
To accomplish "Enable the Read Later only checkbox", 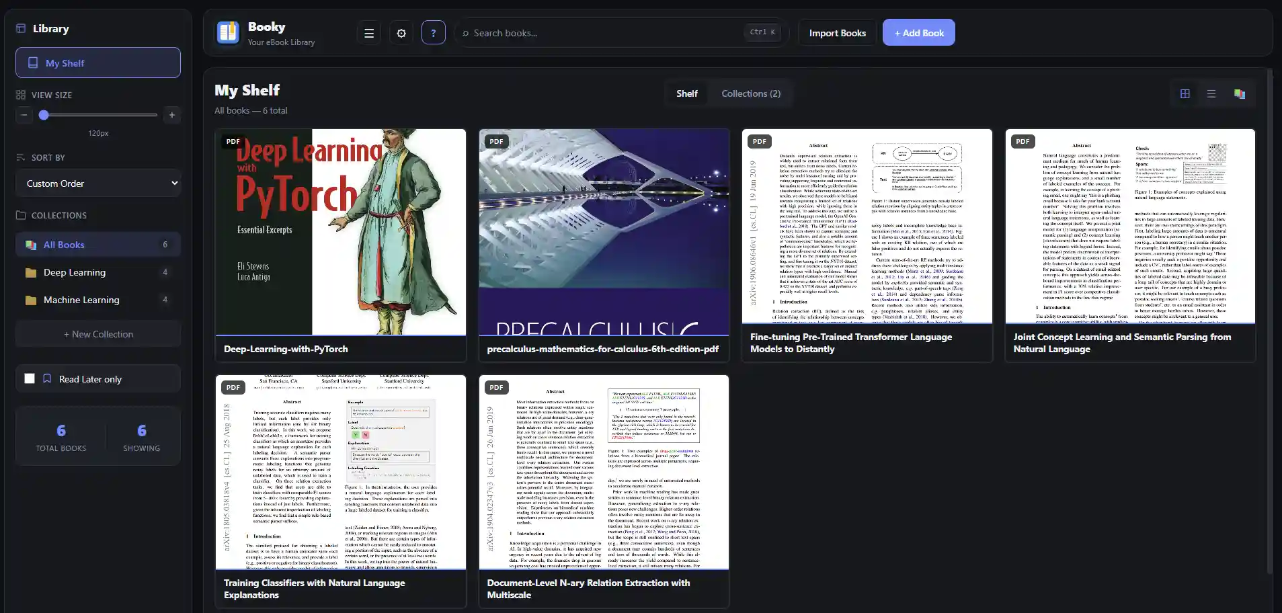I will [x=30, y=379].
